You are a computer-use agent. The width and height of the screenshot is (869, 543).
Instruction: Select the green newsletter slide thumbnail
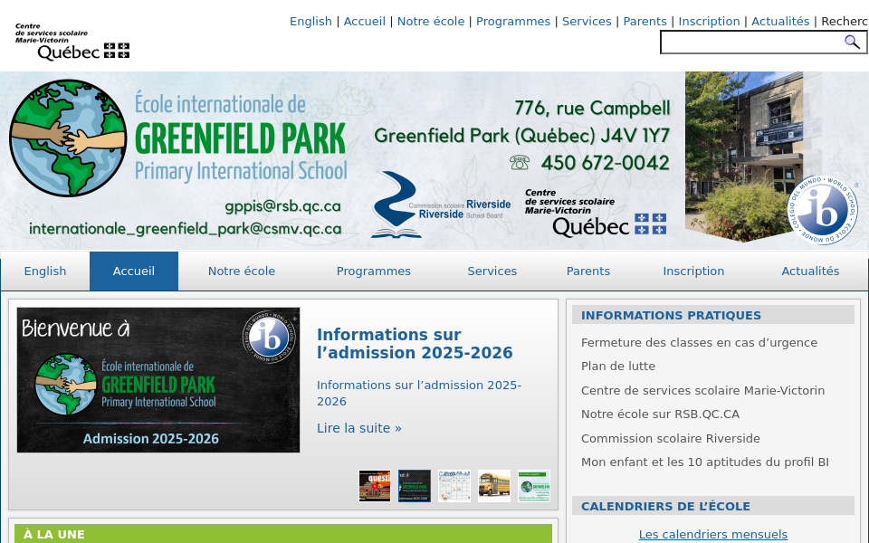534,486
